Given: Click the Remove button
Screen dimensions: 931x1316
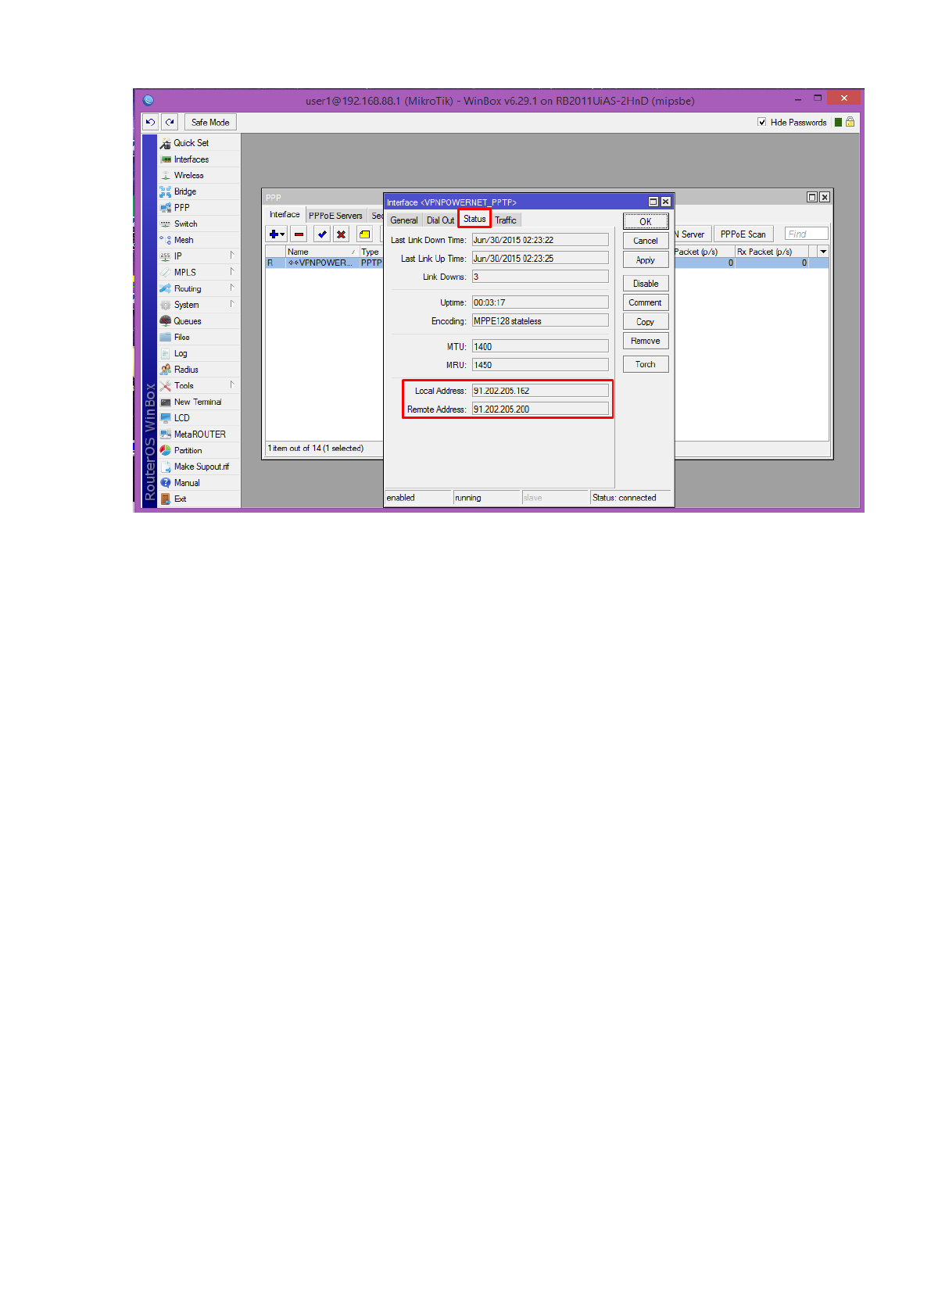Looking at the screenshot, I should [x=646, y=341].
